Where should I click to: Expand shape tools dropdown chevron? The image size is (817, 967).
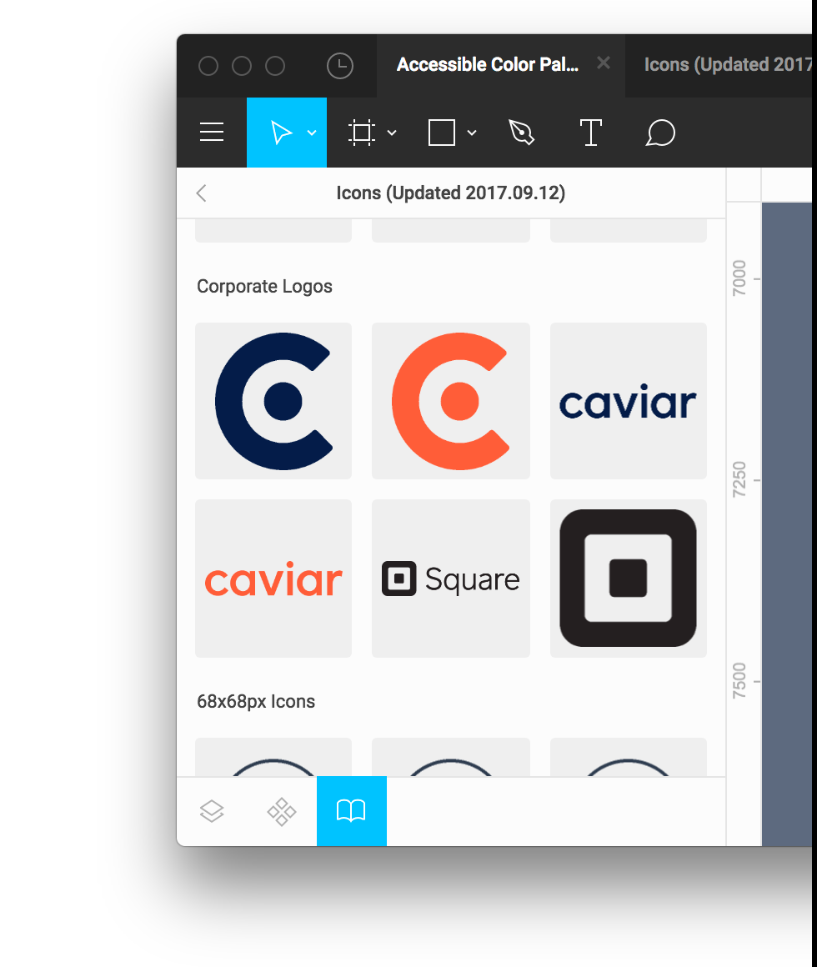click(472, 133)
